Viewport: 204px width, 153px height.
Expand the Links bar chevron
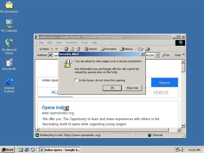(183, 54)
